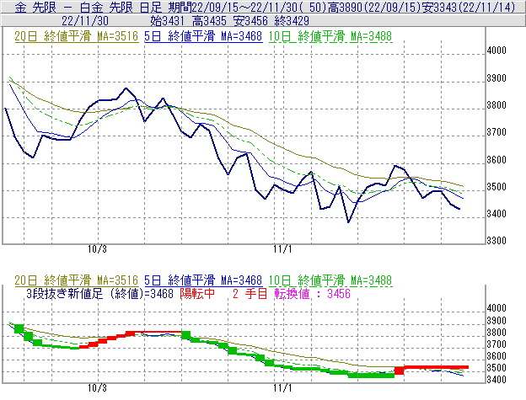Click the last red block of the three-line-break chart
The height and width of the screenshot is (400, 526).
(x=437, y=367)
